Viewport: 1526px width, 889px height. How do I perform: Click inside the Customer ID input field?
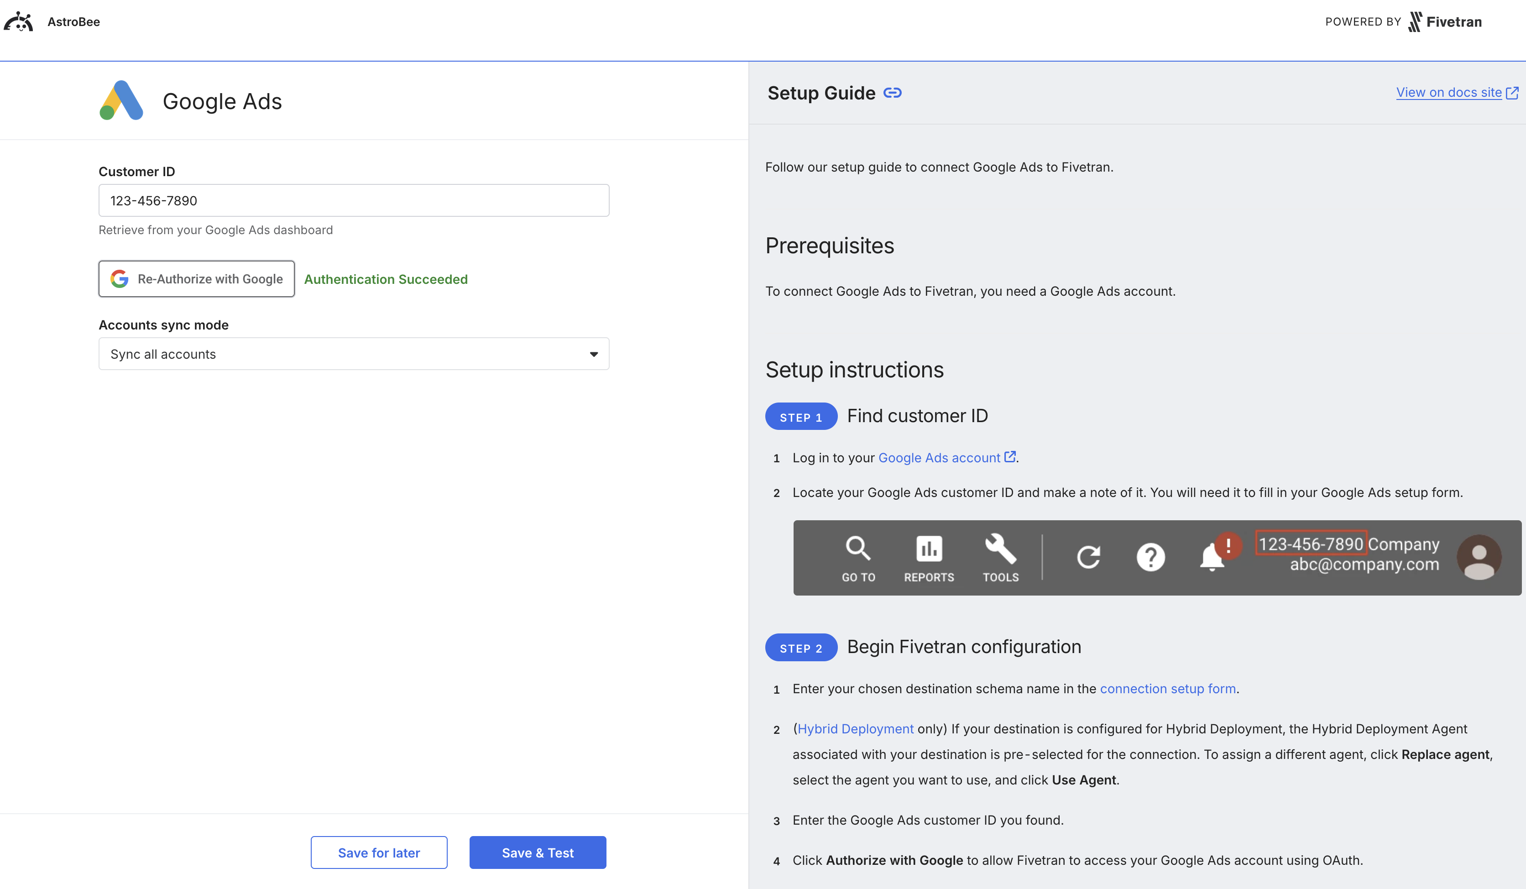coord(354,200)
